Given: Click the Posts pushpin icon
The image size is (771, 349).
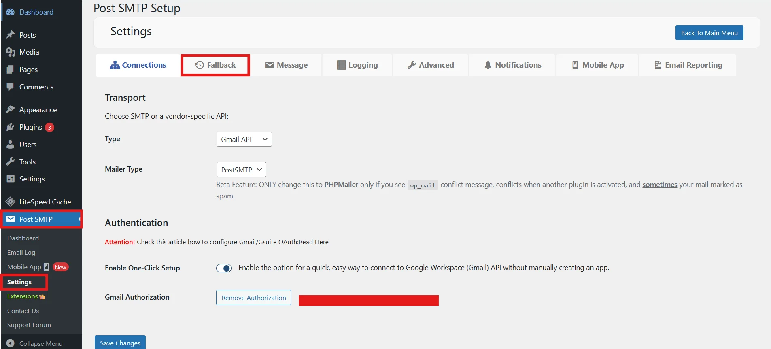Looking at the screenshot, I should click(x=11, y=35).
